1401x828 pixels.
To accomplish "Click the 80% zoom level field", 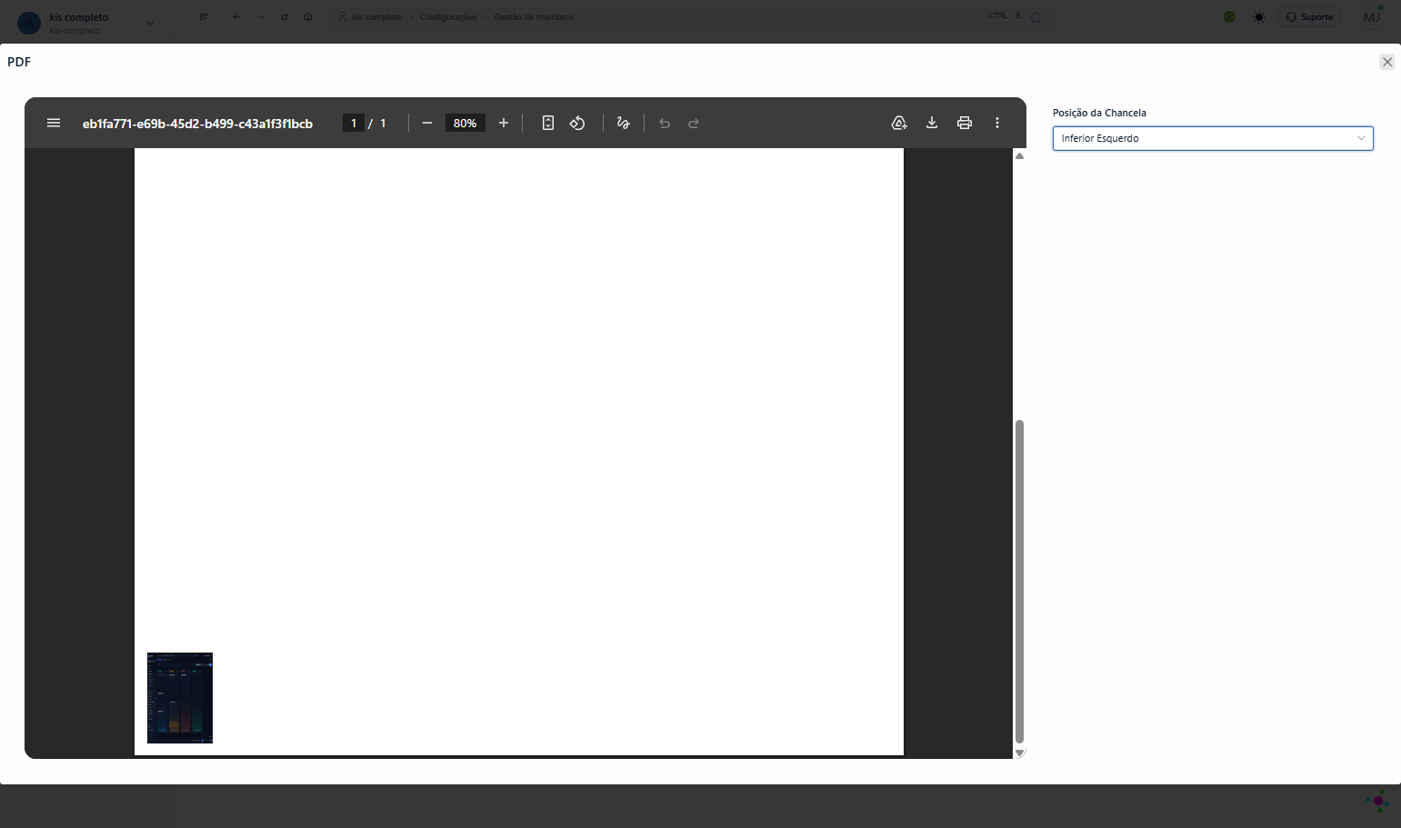I will pyautogui.click(x=465, y=123).
